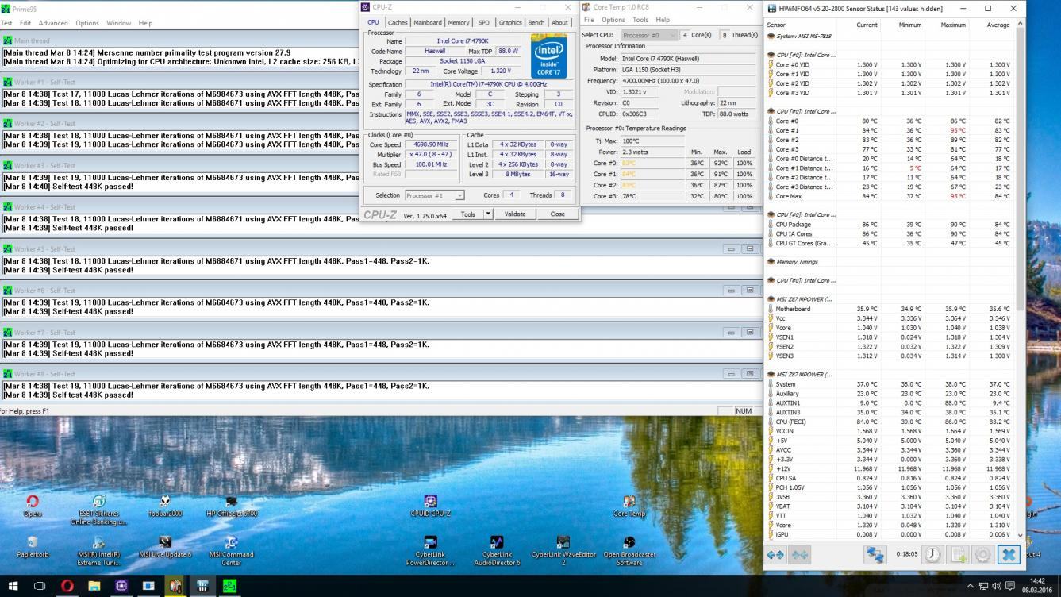The image size is (1061, 597).
Task: Click the clock reset timer icon in HWiNFO
Action: click(x=932, y=554)
